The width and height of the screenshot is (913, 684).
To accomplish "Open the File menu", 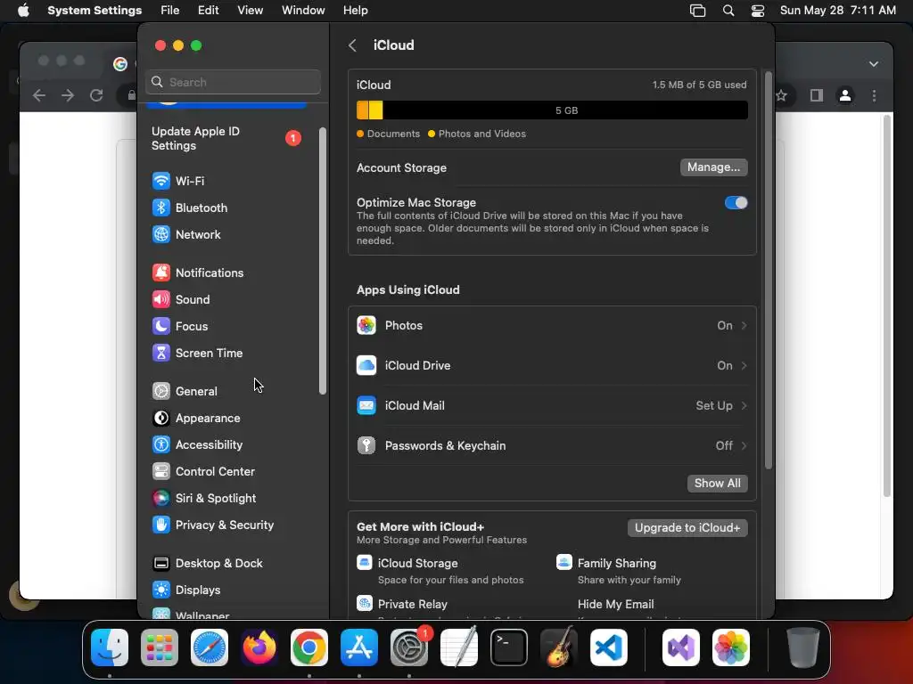I will coord(170,11).
